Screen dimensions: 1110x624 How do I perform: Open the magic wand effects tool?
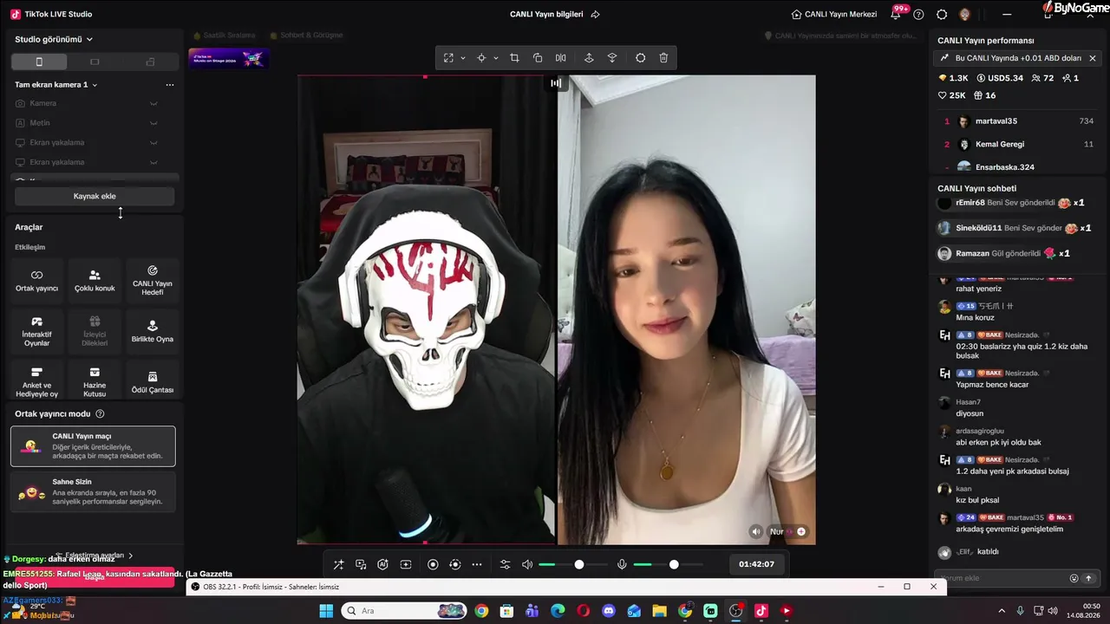[x=339, y=564]
